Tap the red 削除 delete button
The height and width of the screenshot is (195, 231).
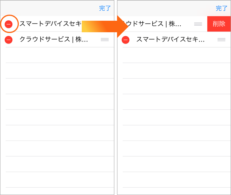click(x=219, y=24)
